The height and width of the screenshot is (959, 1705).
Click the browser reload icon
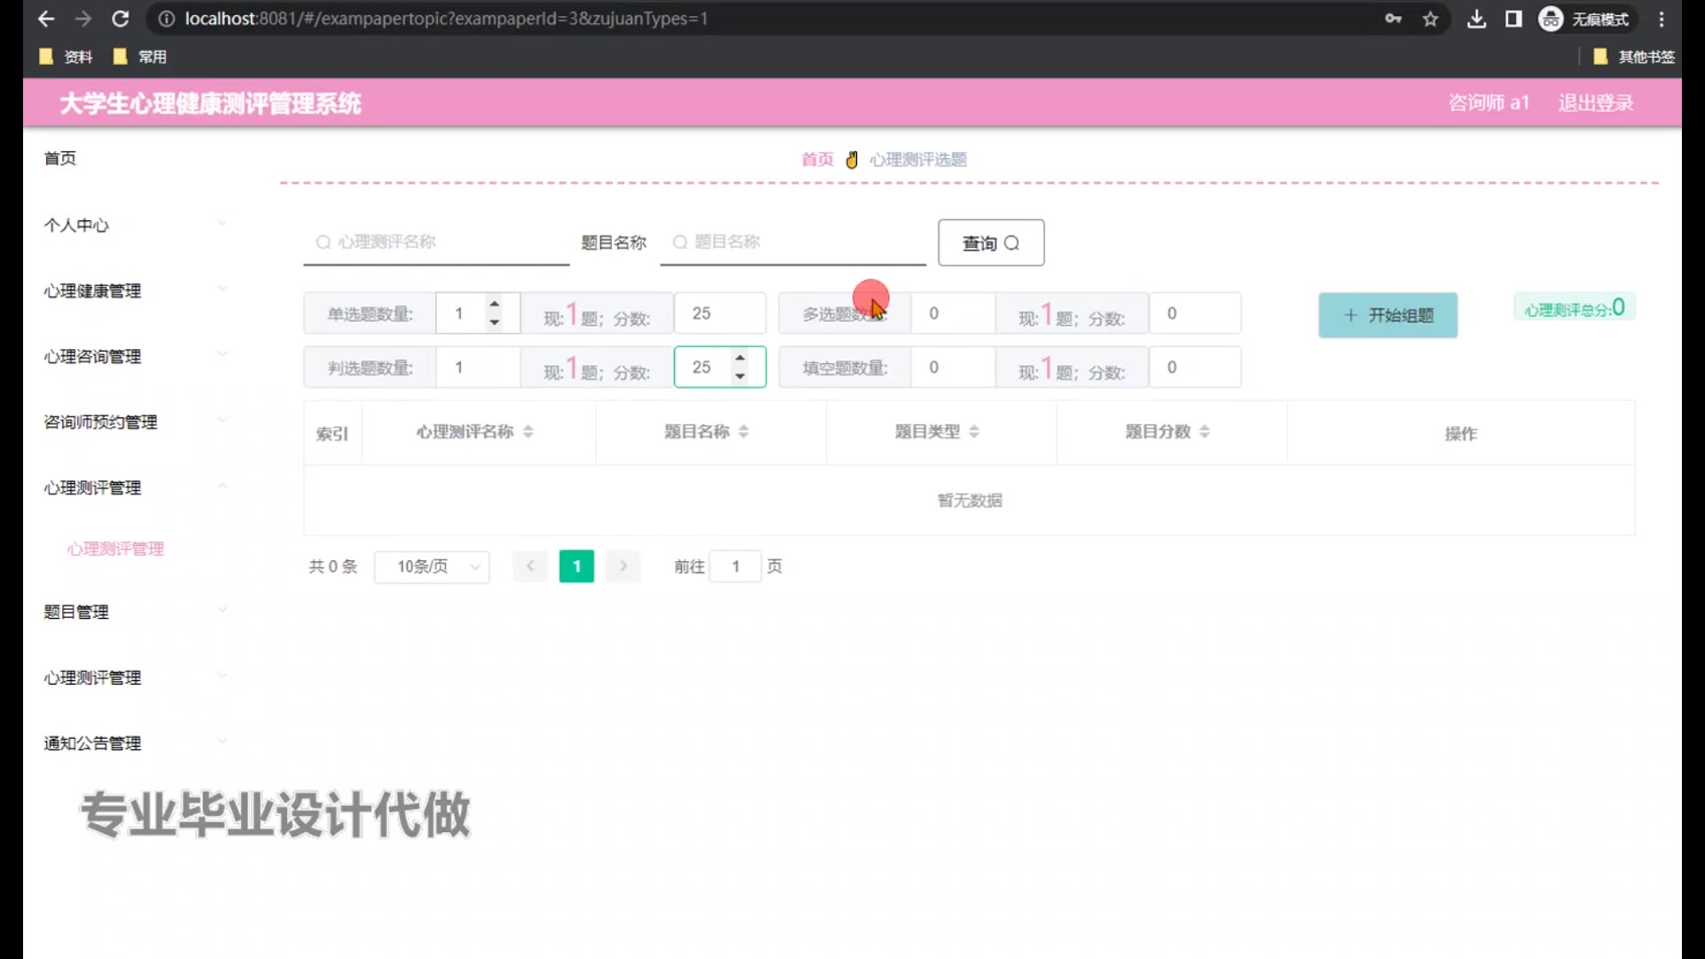tap(121, 19)
